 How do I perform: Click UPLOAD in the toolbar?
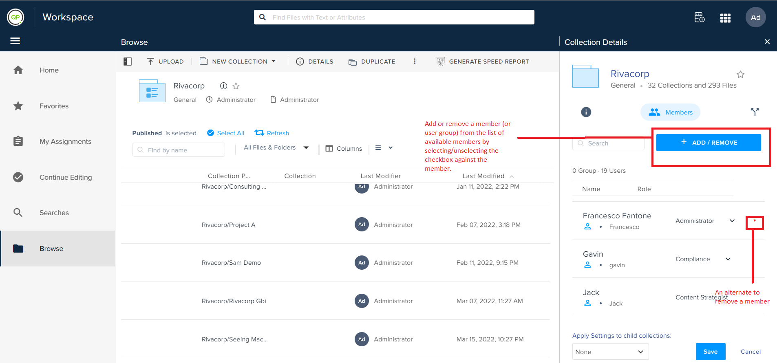[166, 62]
